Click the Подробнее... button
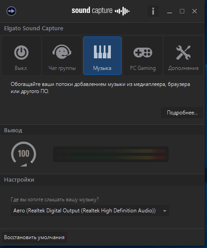 (x=182, y=113)
